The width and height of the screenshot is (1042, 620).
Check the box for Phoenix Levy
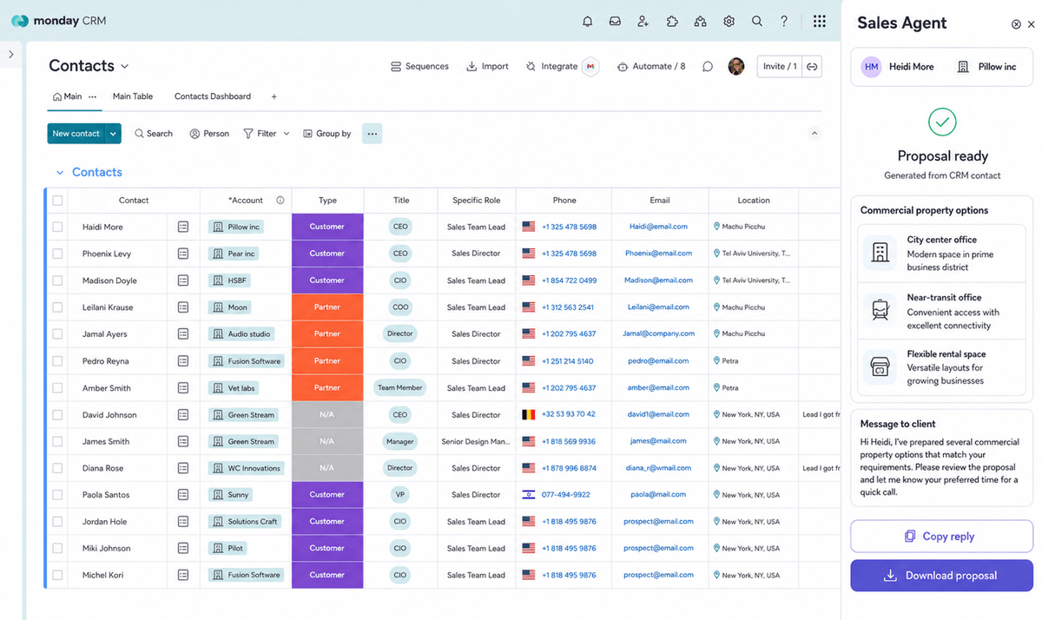pyautogui.click(x=57, y=254)
